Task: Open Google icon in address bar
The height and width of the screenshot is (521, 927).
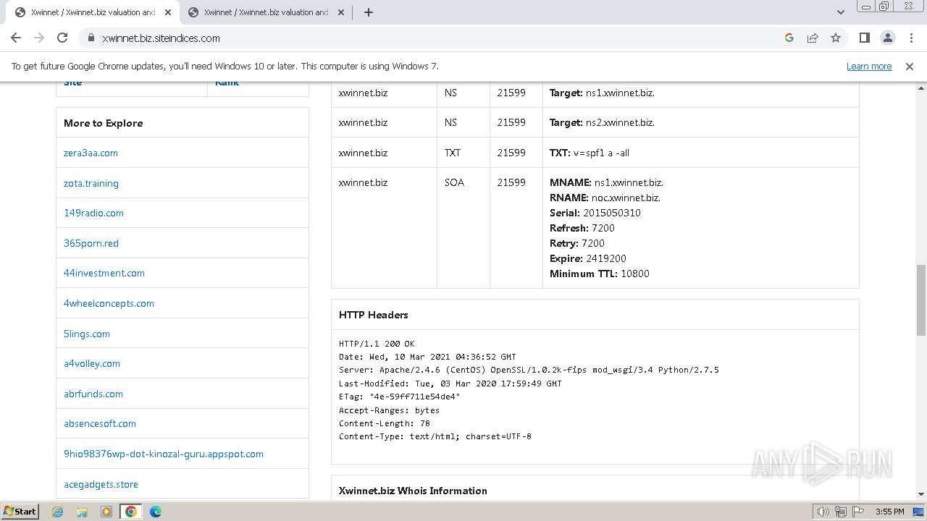Action: click(789, 38)
